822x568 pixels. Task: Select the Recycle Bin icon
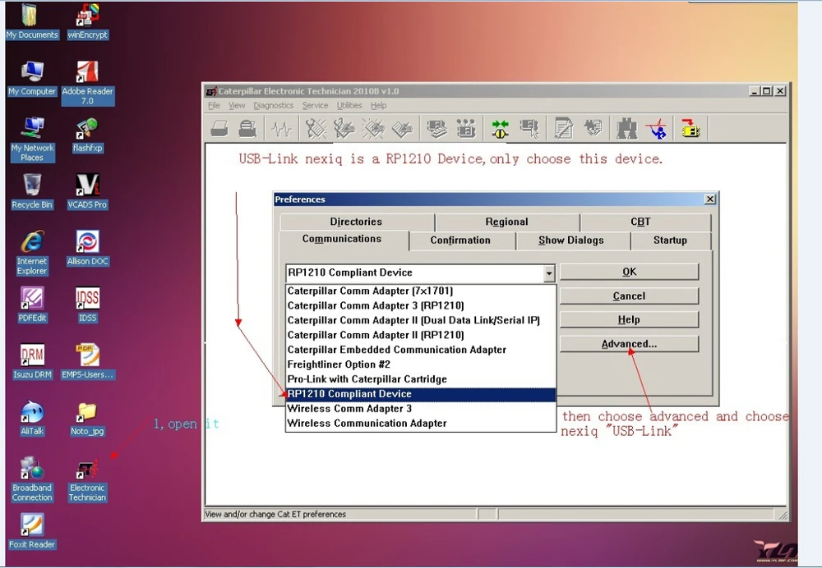pyautogui.click(x=32, y=191)
